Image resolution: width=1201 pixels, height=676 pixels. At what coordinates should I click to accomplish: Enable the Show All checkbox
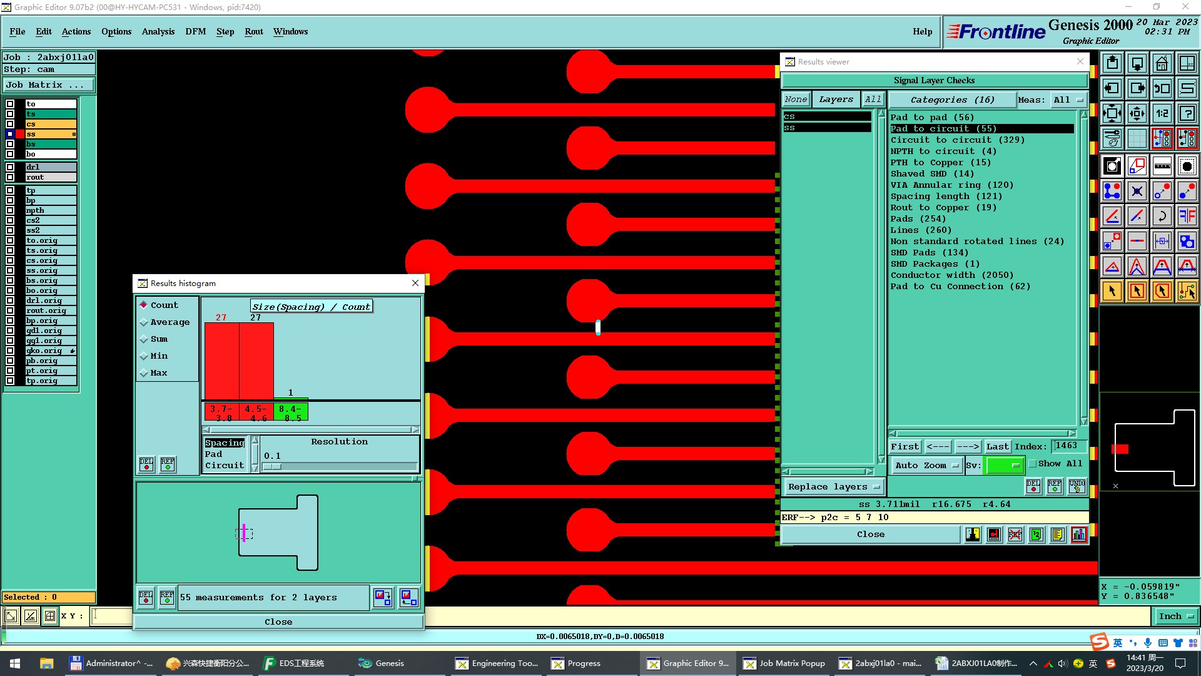(1033, 464)
